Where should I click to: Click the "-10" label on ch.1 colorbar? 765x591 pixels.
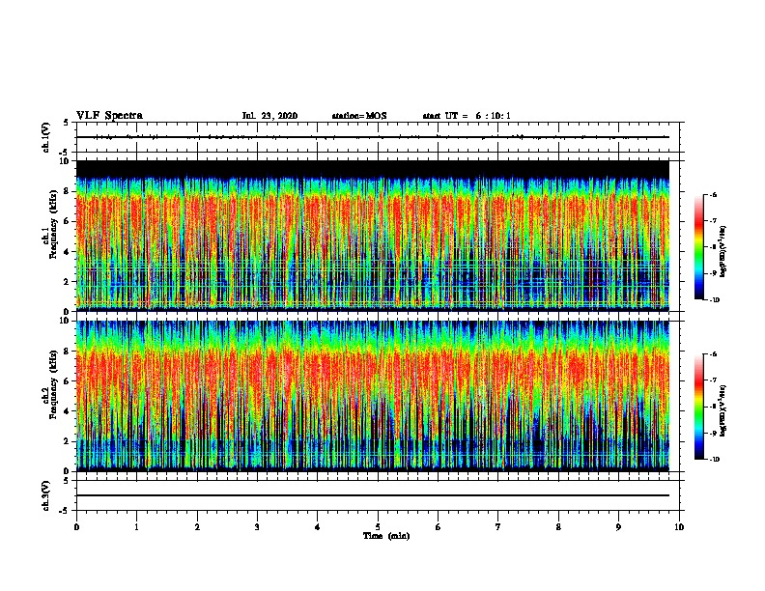(714, 300)
